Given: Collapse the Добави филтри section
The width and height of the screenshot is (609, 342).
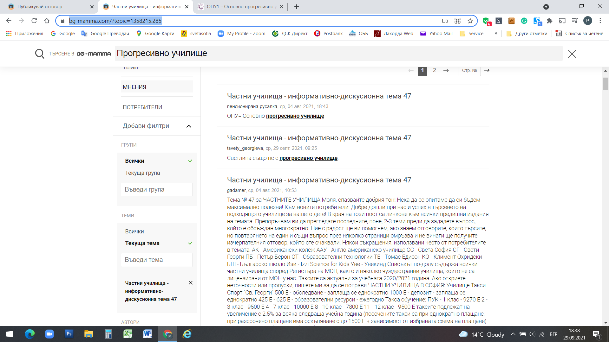Looking at the screenshot, I should [x=189, y=126].
